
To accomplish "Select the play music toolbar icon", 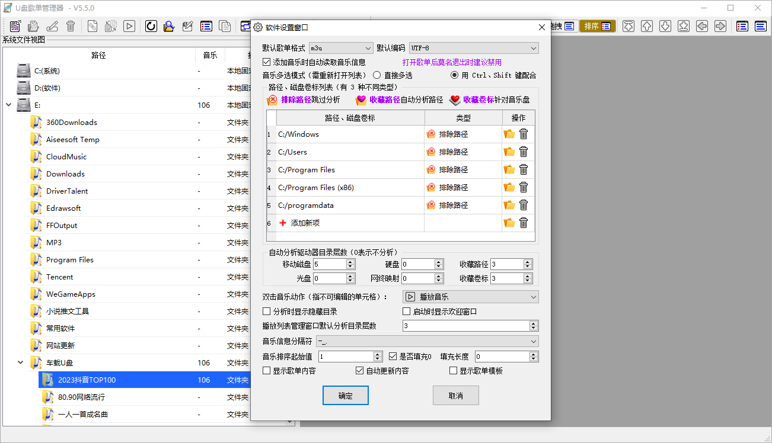I will (x=129, y=26).
